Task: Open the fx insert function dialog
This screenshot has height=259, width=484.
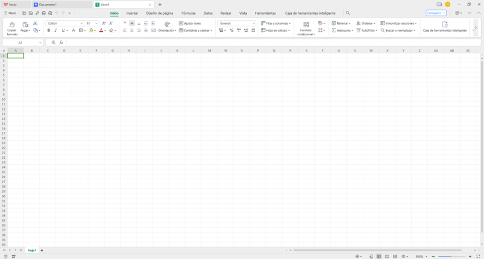Action: (61, 43)
